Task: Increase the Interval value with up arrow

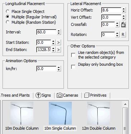Action: pyautogui.click(x=59, y=31)
